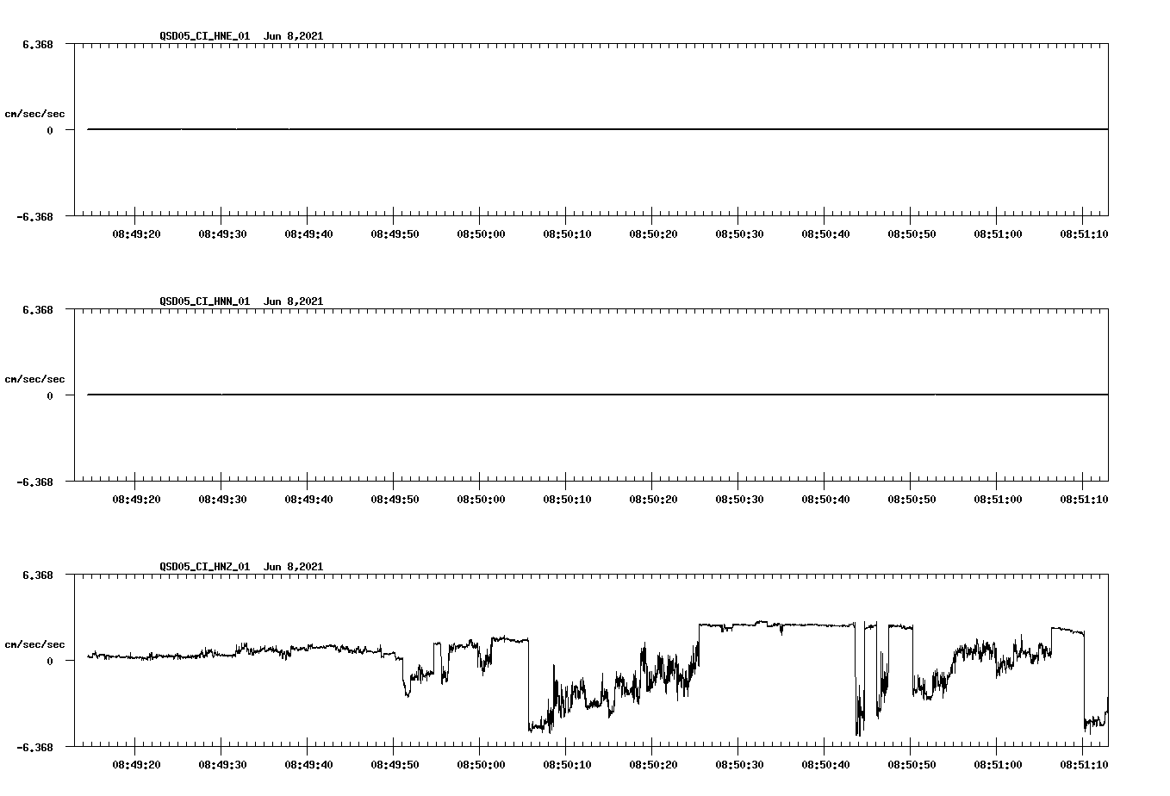Click the QSD05_CI_HNZ_01 plot title
1170x796 pixels.
point(241,567)
